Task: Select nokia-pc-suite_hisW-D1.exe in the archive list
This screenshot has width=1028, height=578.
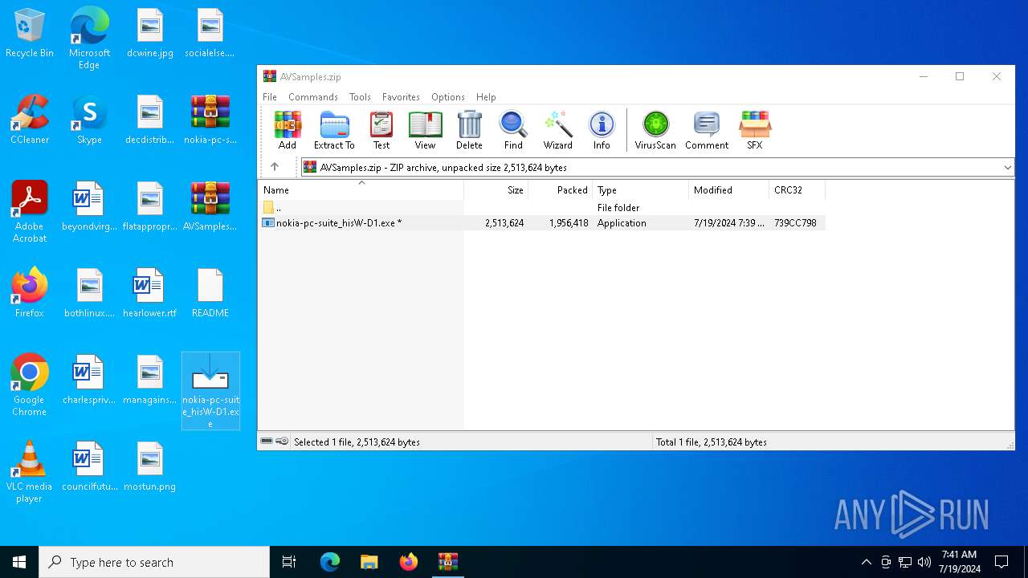Action: [542, 223]
